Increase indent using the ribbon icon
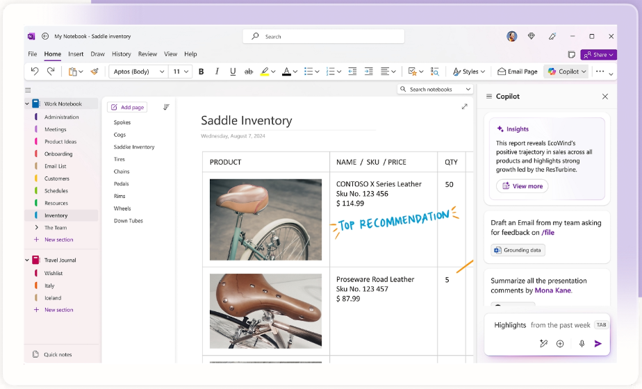The height and width of the screenshot is (389, 642). [368, 72]
